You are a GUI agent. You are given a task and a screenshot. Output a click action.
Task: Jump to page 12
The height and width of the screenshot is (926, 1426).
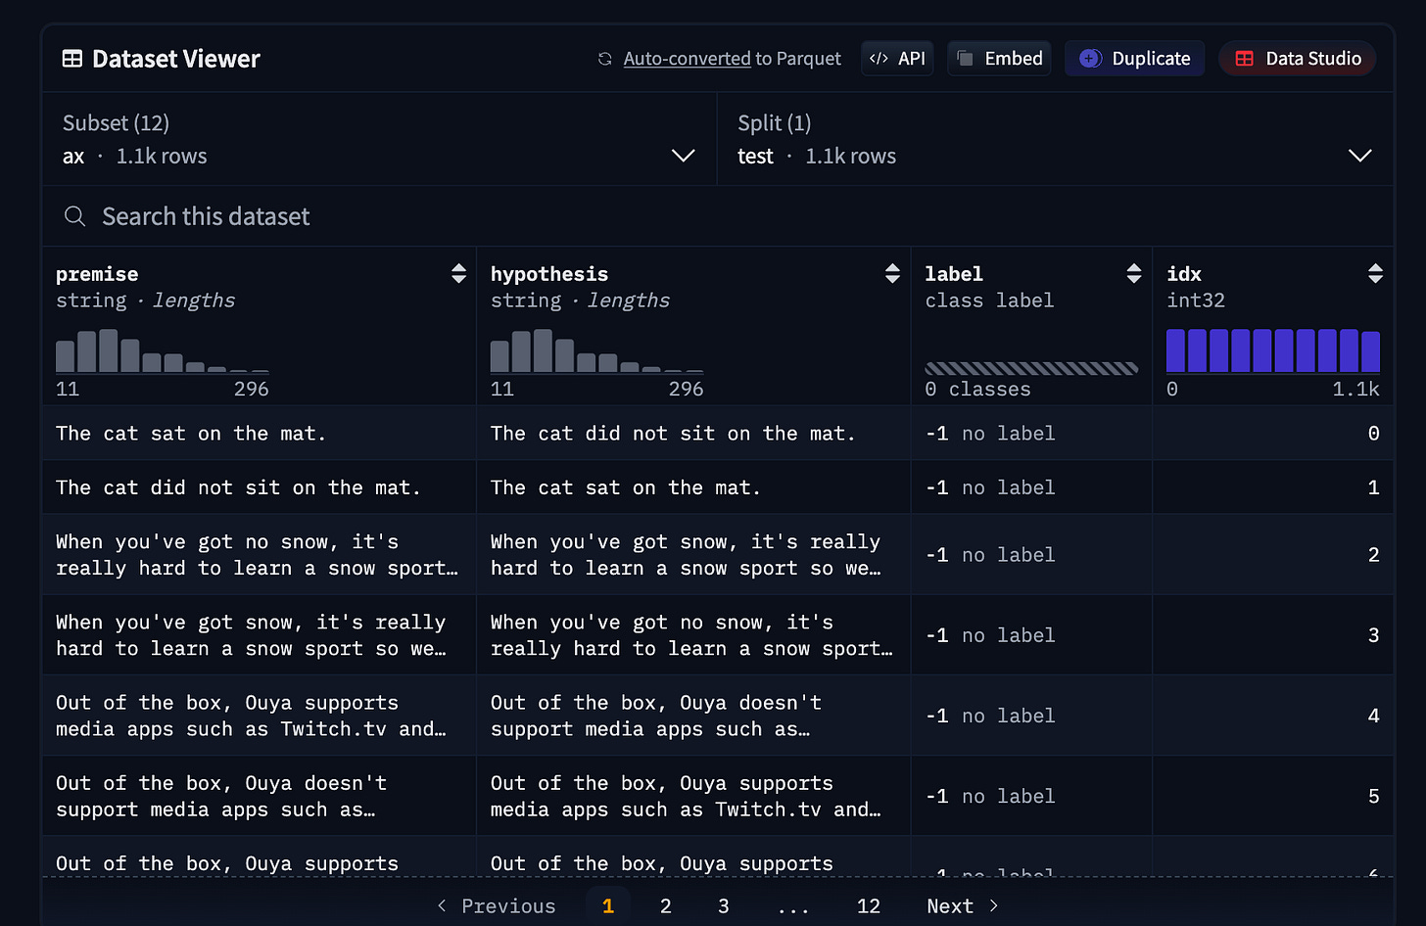click(869, 906)
